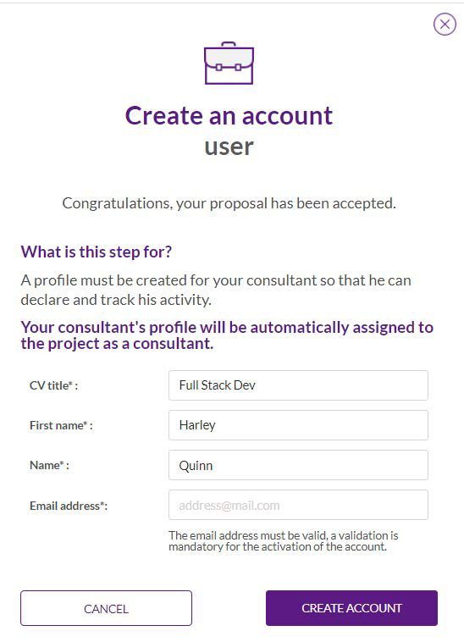The image size is (464, 642).
Task: Click the CREATE ACCOUNT button
Action: [351, 608]
